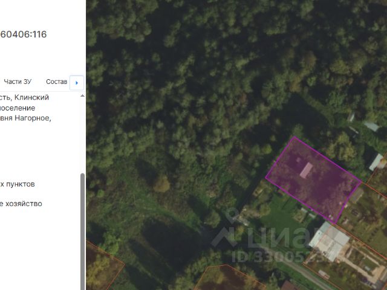Click the cadastral number ending 60406:116
This screenshot has width=387, height=290.
point(24,34)
